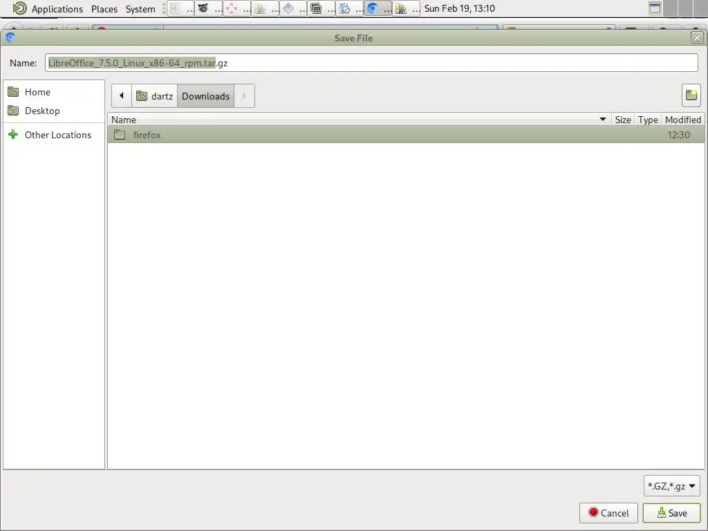
Task: Switch to the blue bucket icon taskbar window
Action: coord(350,8)
